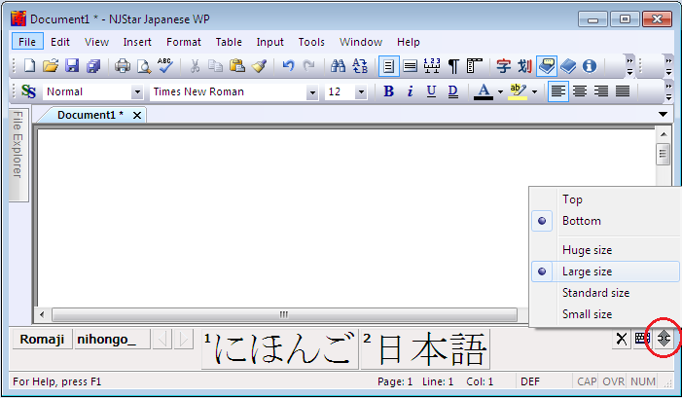Toggle Double underline formatting
This screenshot has width=682, height=398.
pos(452,91)
